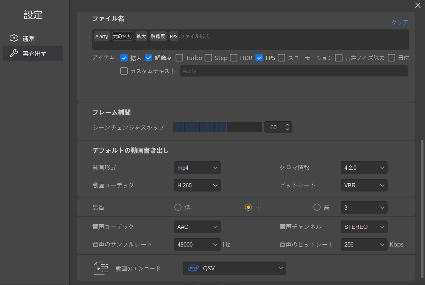Click the FPS tag in filename field

click(174, 37)
